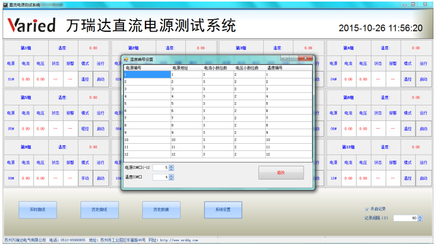Toggle the 开启记录 checkbox
This screenshot has height=249, width=436.
(367, 209)
